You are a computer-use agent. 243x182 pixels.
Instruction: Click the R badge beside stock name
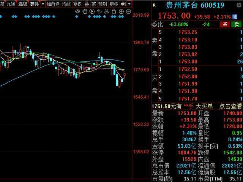154,5
